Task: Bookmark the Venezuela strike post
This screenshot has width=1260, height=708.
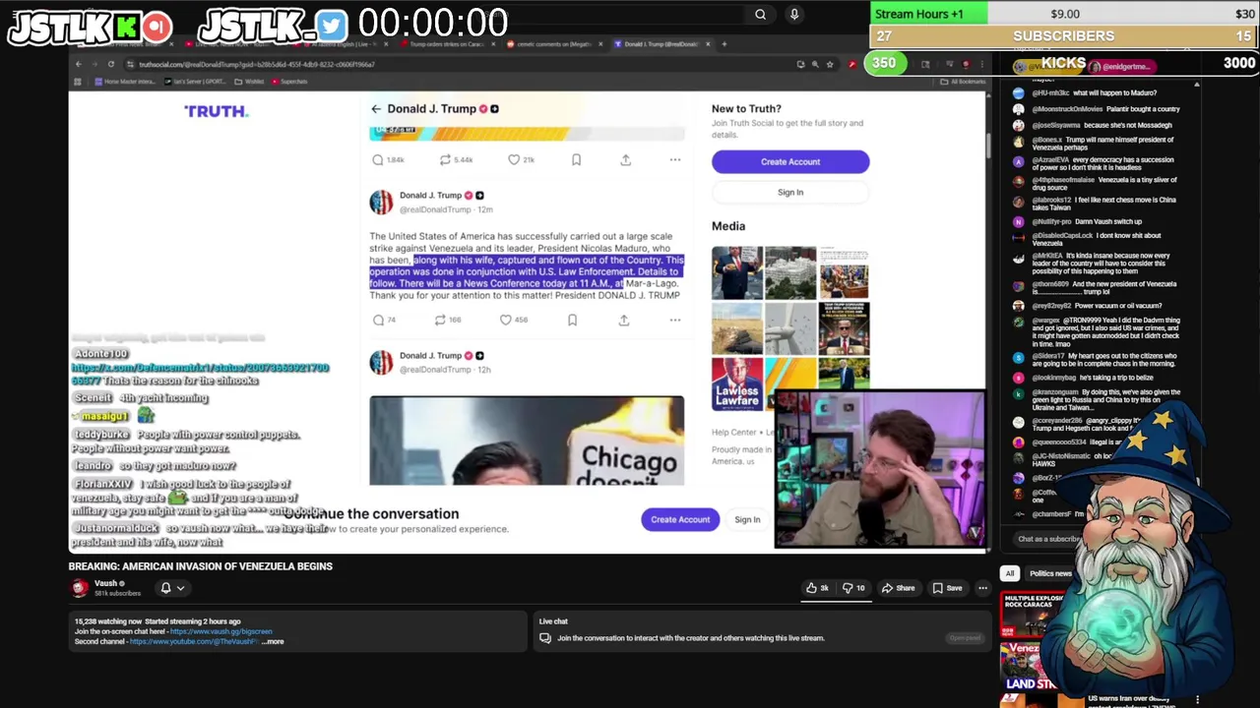Action: (572, 320)
